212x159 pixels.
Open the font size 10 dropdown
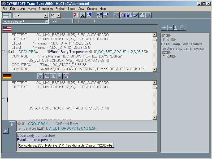click(59, 15)
